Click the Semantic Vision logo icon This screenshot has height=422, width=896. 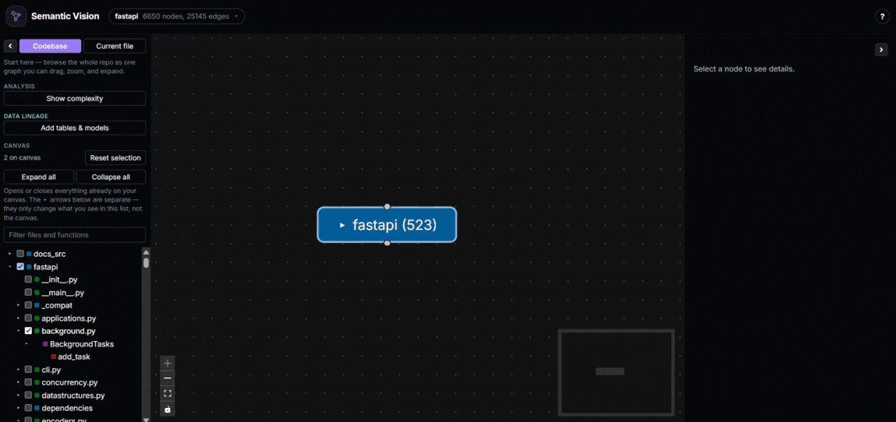point(16,16)
